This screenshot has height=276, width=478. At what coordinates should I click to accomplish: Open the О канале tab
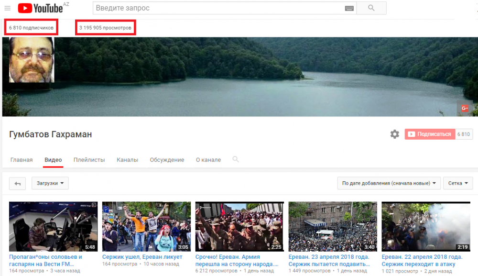(208, 160)
